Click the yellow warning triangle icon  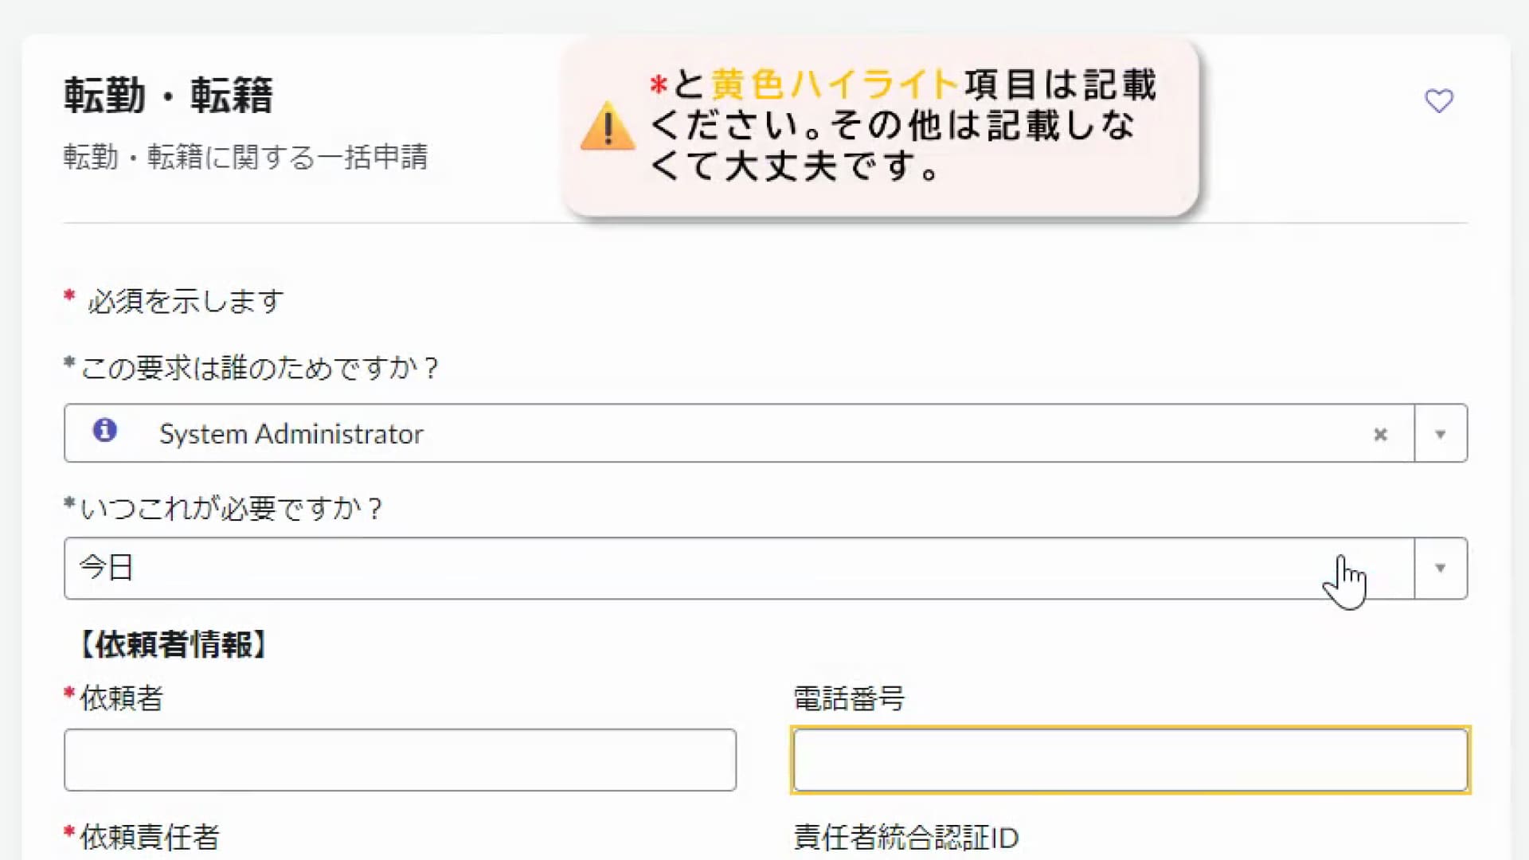pos(608,126)
